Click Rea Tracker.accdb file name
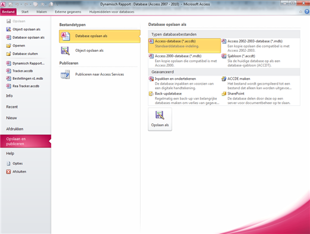 26,86
